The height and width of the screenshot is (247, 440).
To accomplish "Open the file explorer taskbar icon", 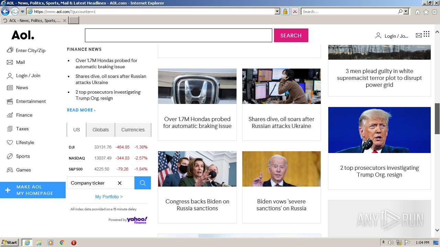I will [x=39, y=243].
